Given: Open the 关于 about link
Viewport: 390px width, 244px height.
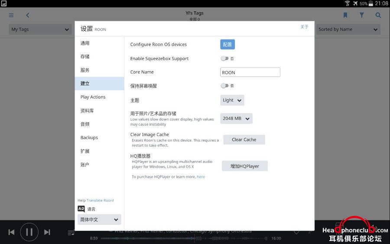Looking at the screenshot, I should pos(304,27).
